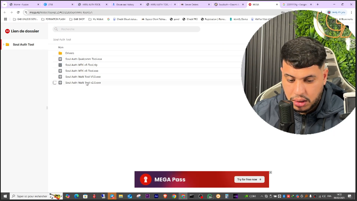357x201 pixels.
Task: Open the Chrome tab search dropdown
Action: point(4,4)
